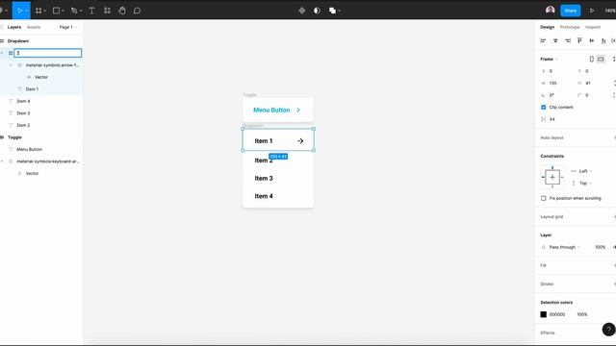The height and width of the screenshot is (346, 616).
Task: Toggle layer visibility eye in Layer section
Action: (x=614, y=247)
